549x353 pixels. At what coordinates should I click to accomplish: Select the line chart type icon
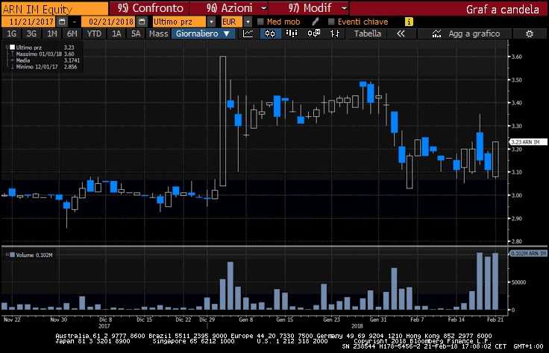pyautogui.click(x=248, y=34)
